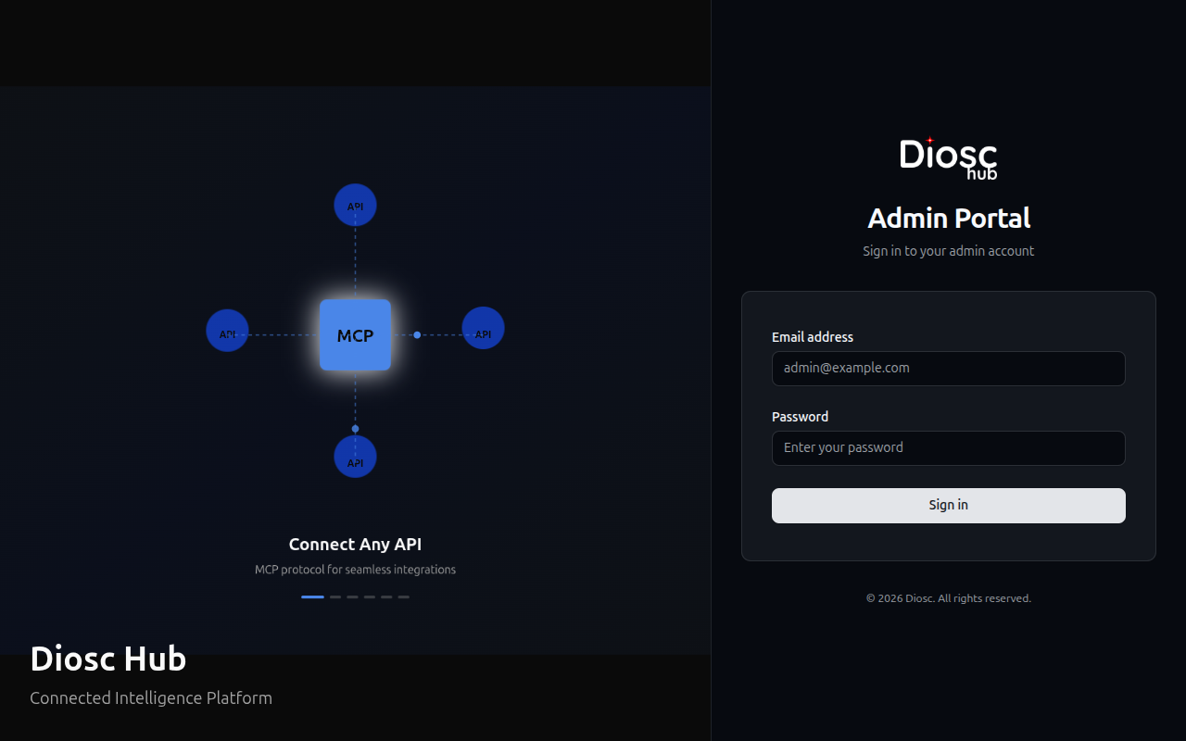Image resolution: width=1186 pixels, height=741 pixels.
Task: Click the right API node circle
Action: click(x=483, y=328)
